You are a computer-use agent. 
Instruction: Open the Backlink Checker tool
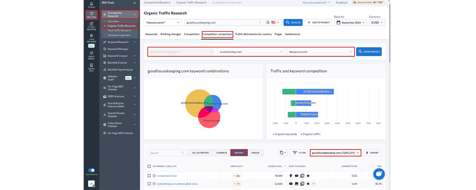coord(117,62)
